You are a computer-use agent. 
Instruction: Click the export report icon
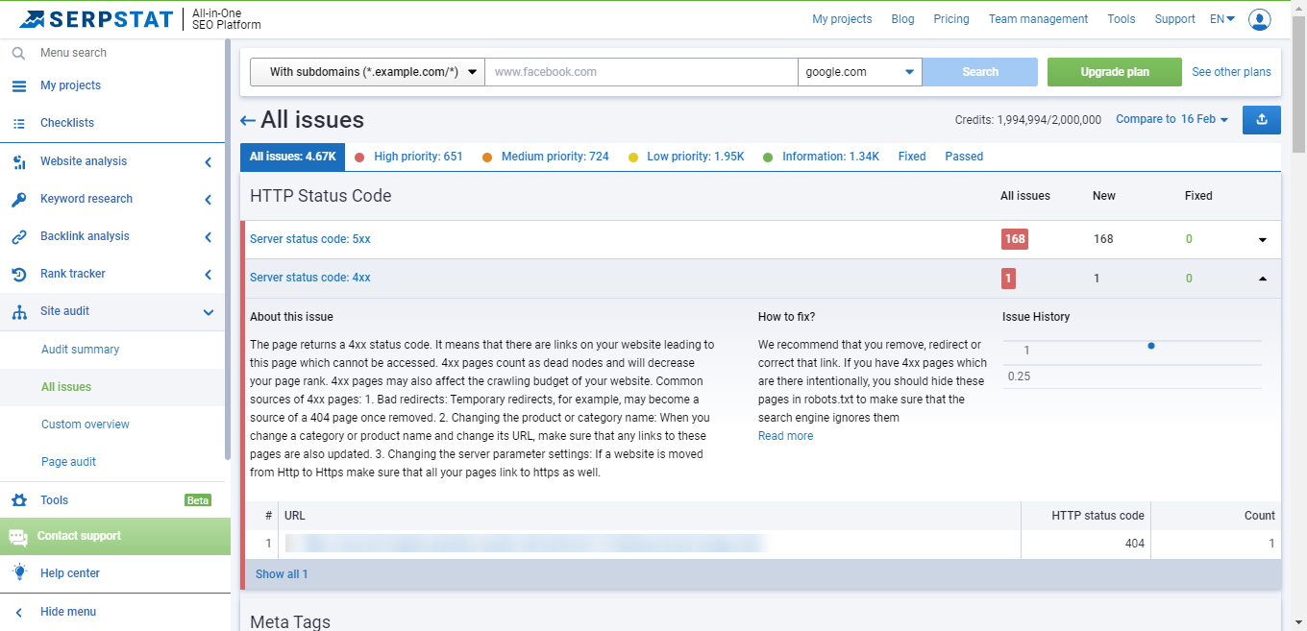[x=1261, y=119]
